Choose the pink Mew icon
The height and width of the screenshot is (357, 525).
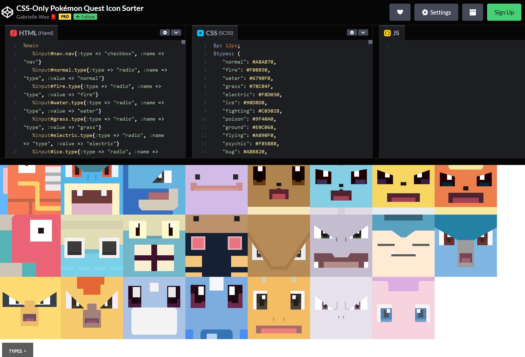pos(403,308)
